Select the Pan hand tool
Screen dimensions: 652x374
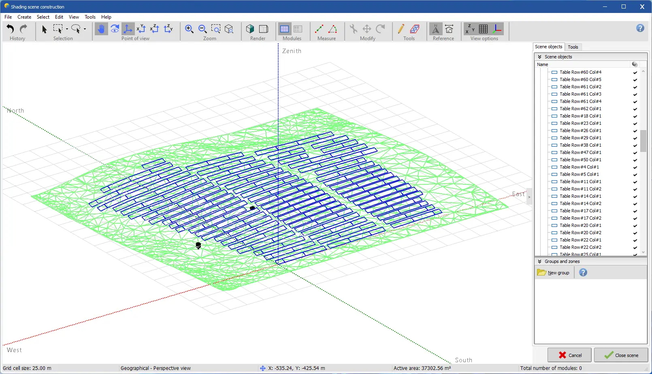(101, 29)
